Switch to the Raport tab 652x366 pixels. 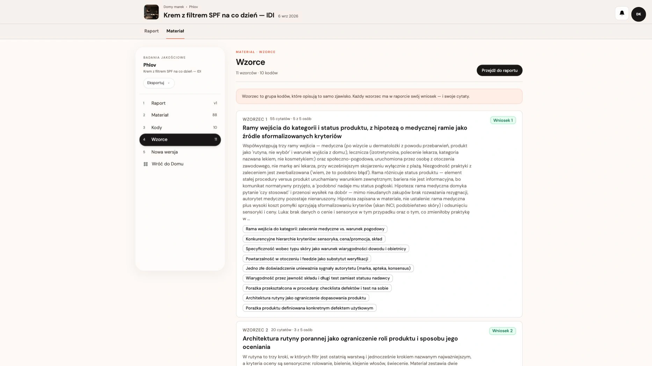[x=151, y=31]
